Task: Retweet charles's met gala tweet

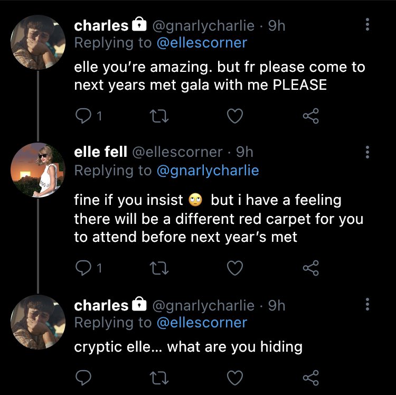Action: point(159,116)
